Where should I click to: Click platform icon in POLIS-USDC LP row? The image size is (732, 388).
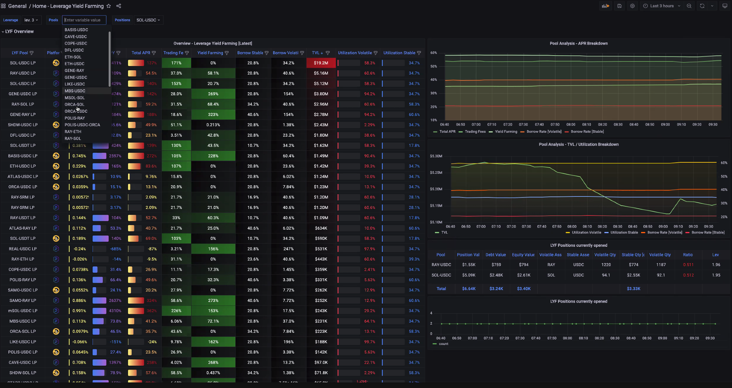(x=56, y=352)
